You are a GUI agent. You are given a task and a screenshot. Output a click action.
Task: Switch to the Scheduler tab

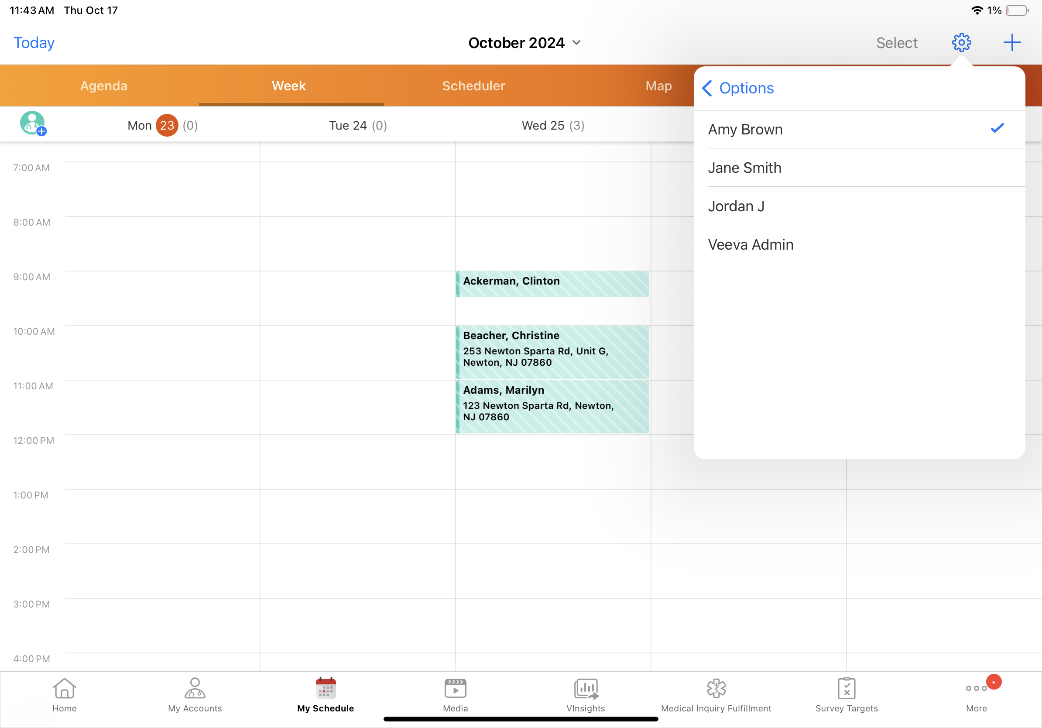pyautogui.click(x=473, y=86)
